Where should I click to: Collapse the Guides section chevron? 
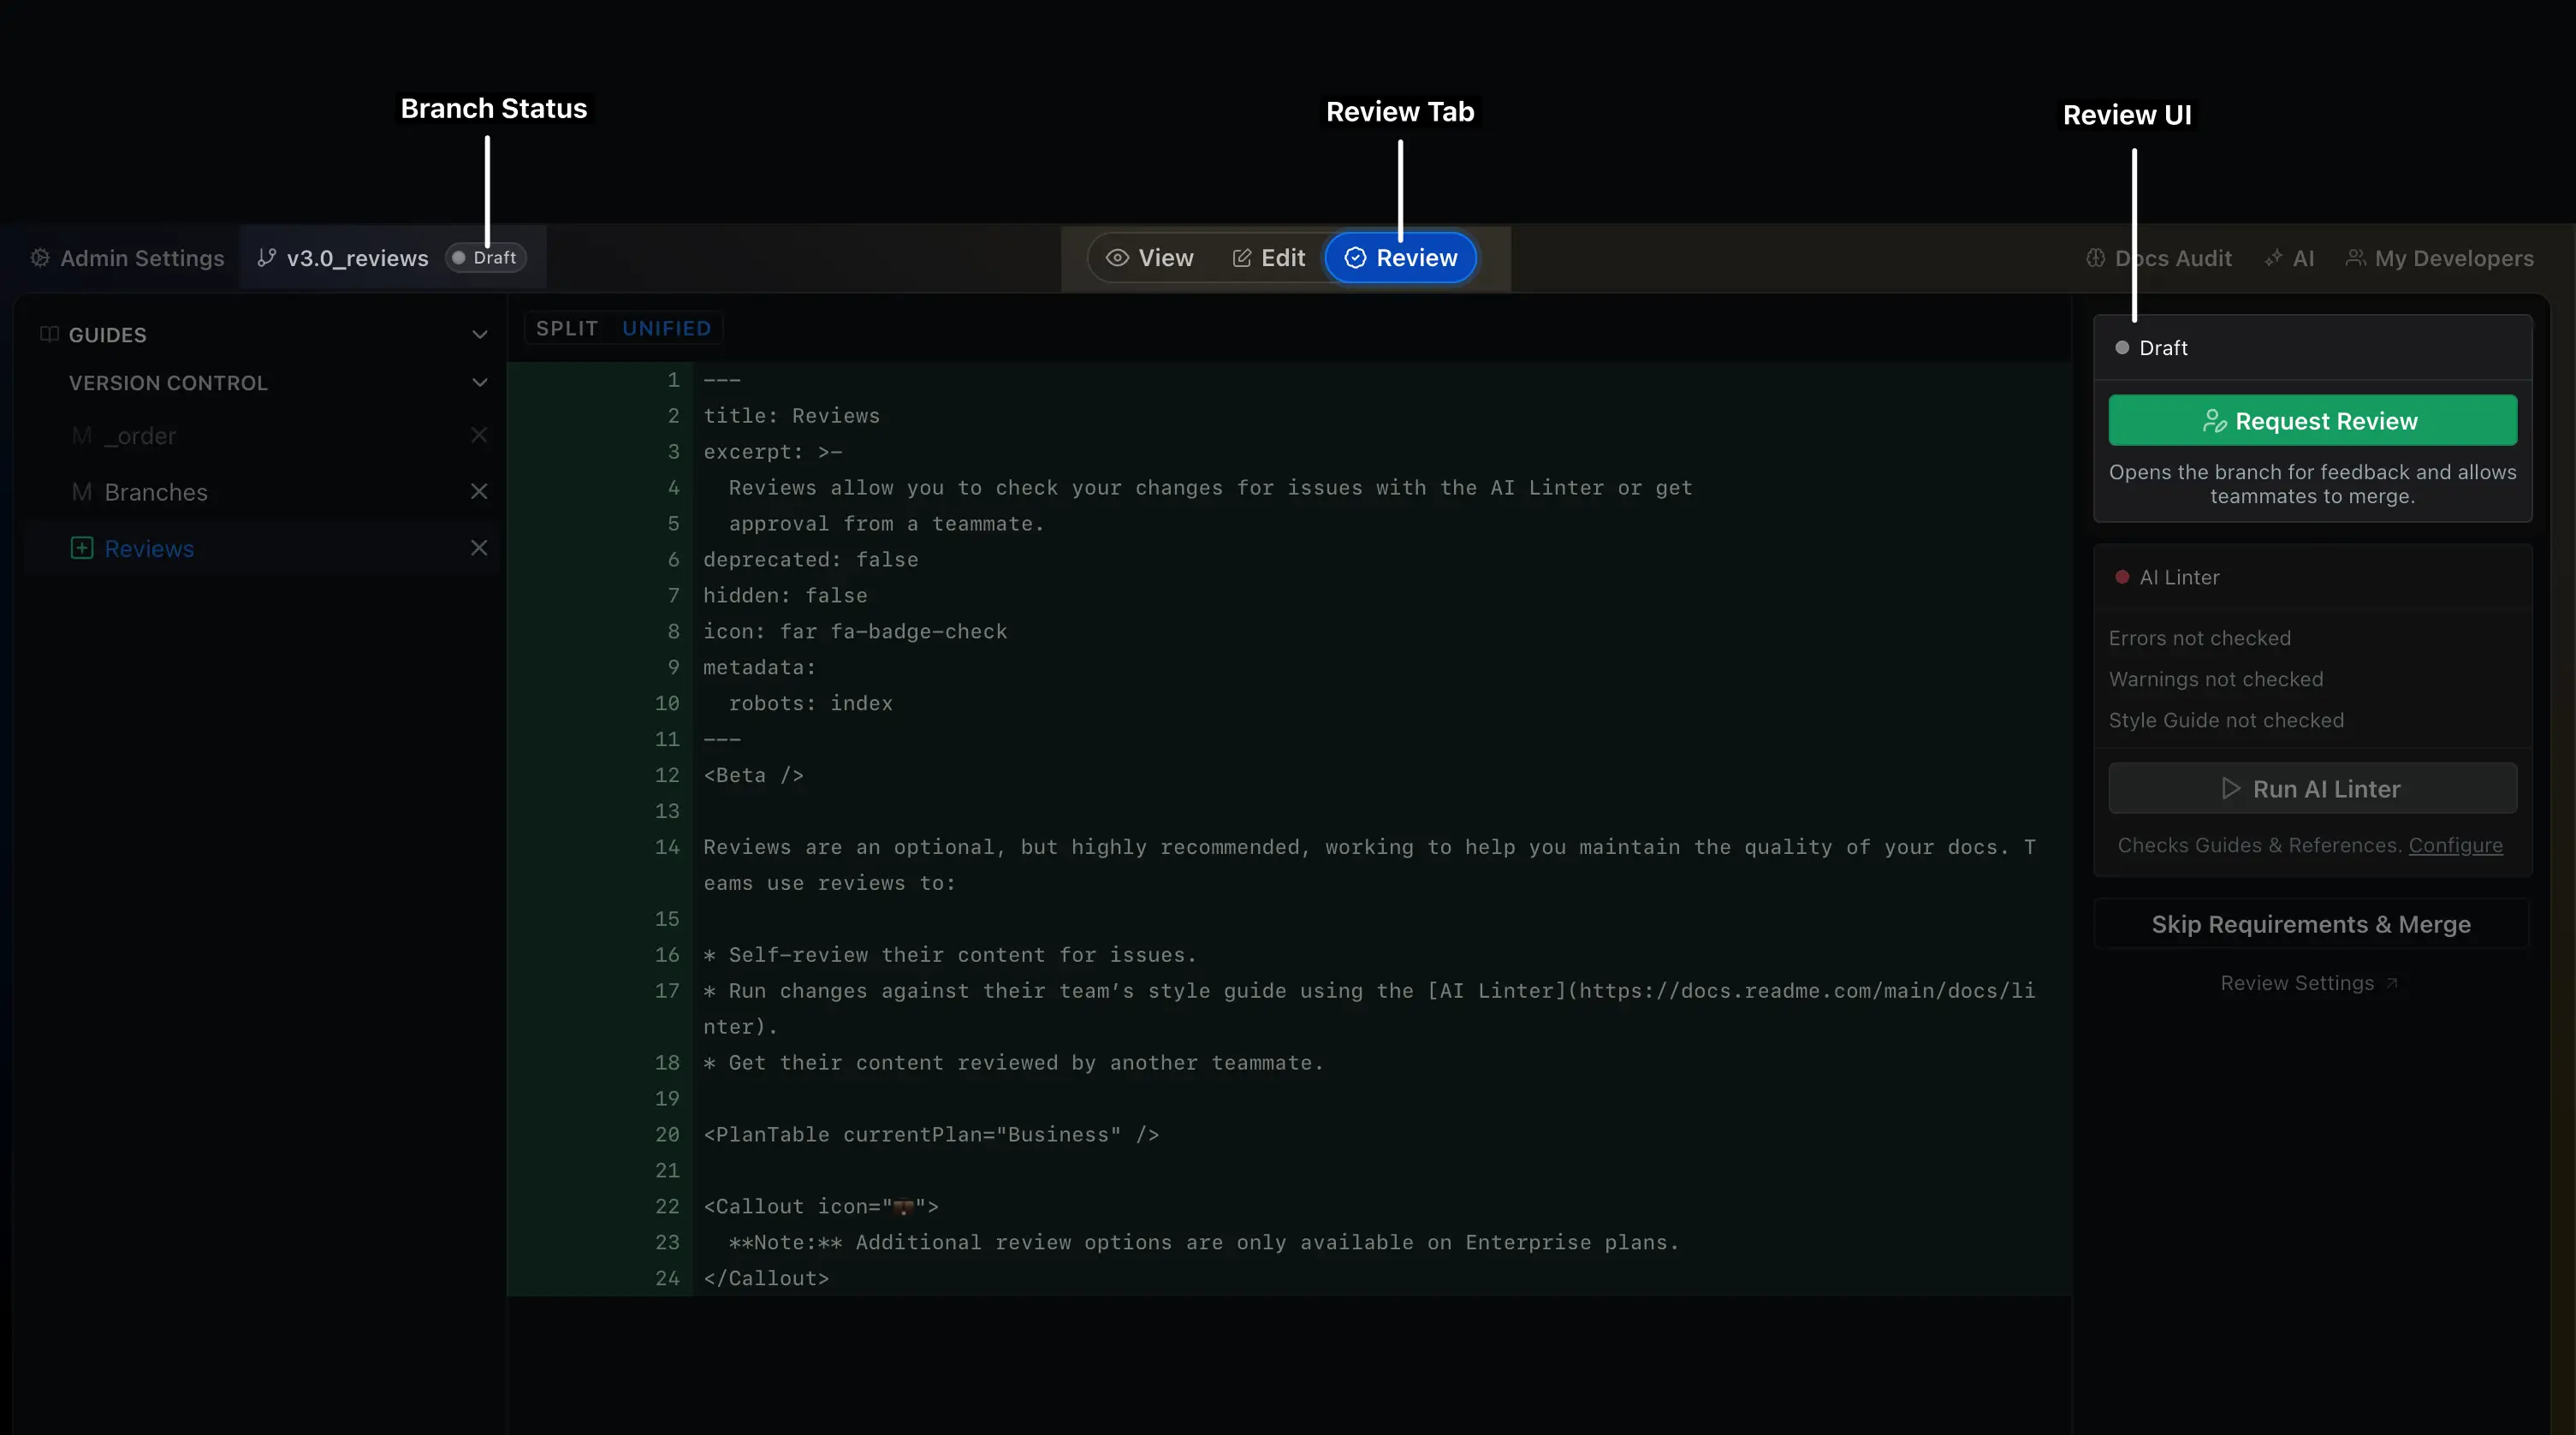(x=480, y=335)
